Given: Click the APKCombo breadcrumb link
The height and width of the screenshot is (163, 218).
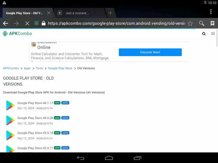Looking at the screenshot, I should click(11, 68).
